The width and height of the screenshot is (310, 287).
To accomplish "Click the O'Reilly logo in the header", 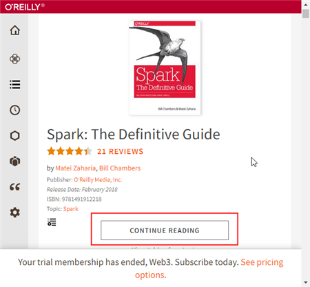I will [x=25, y=7].
